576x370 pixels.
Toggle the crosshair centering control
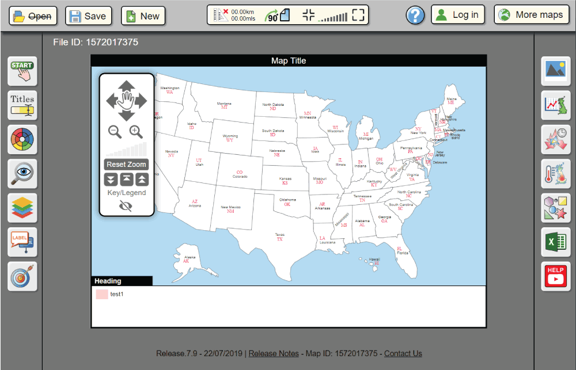click(x=309, y=14)
